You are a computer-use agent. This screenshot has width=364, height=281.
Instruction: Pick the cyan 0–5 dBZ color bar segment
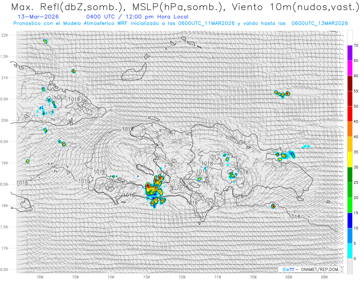pos(350,251)
